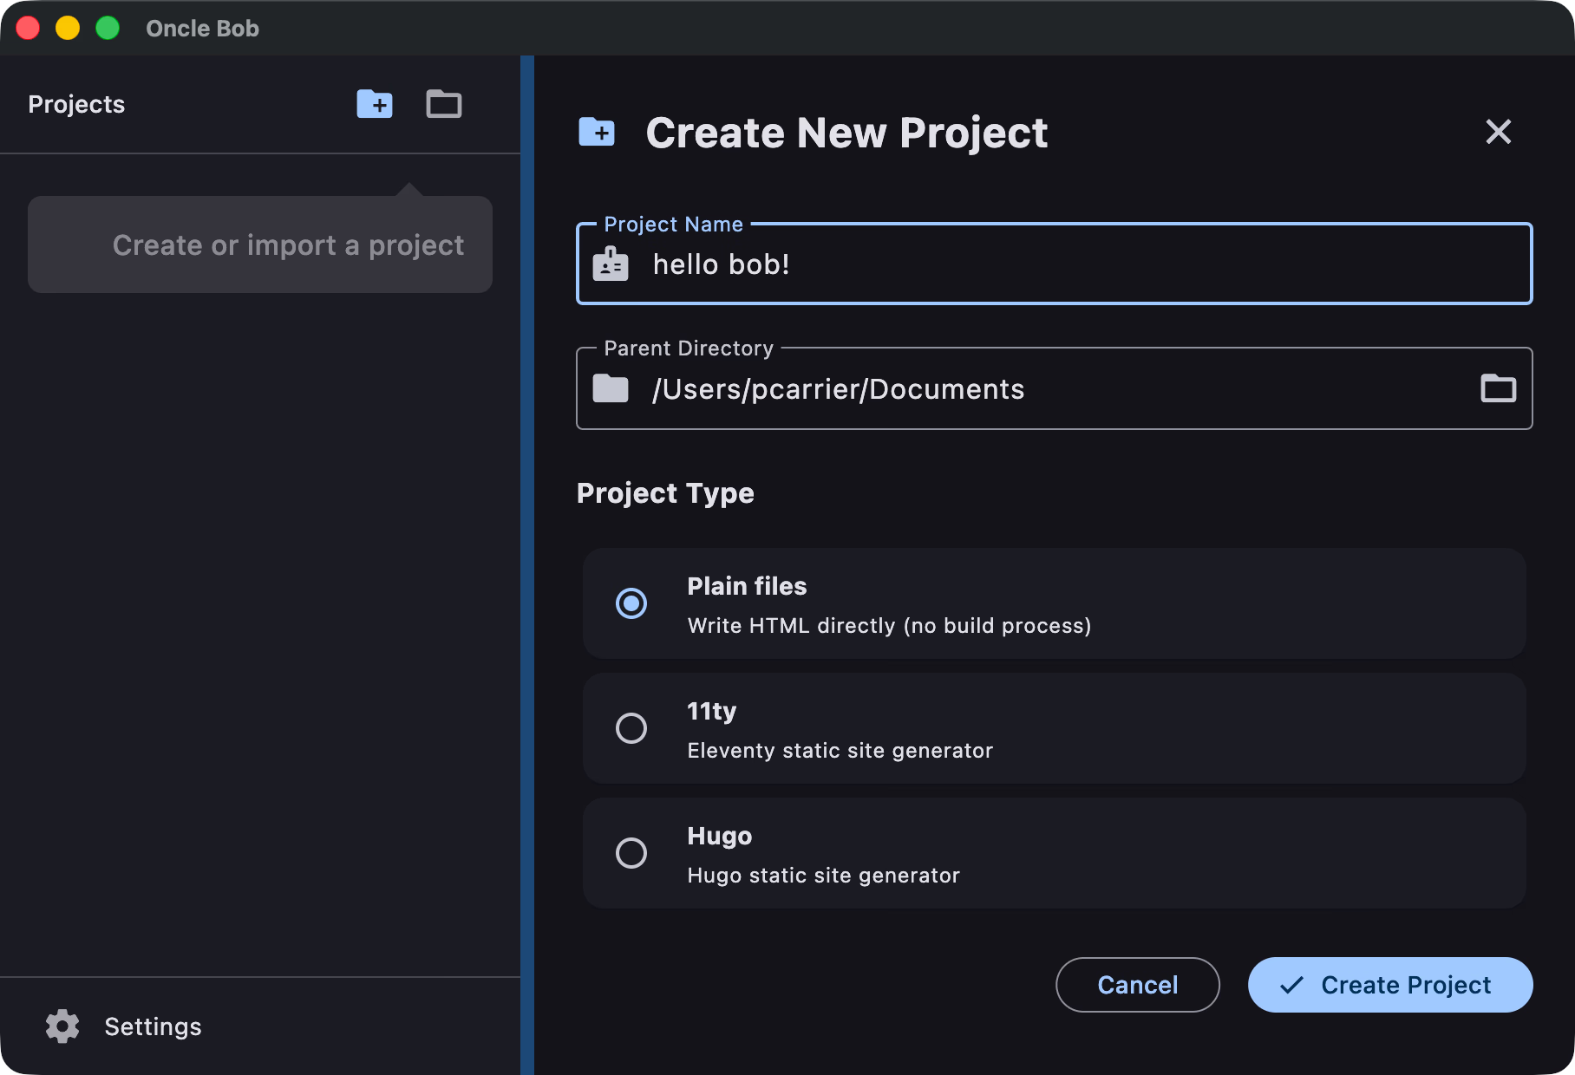
Task: Close the Create New Project dialog
Action: point(1498,132)
